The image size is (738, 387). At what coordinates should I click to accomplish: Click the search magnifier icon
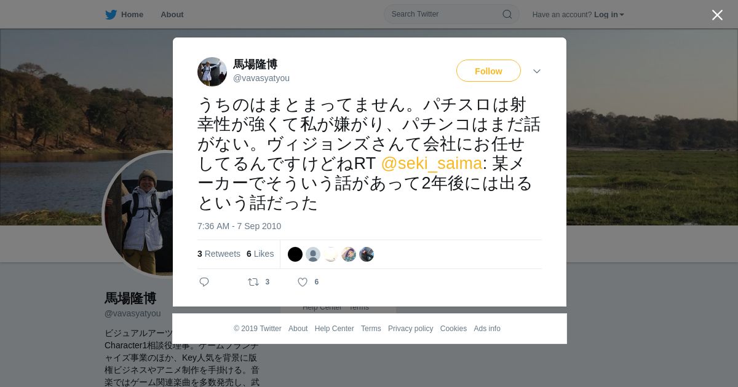coord(507,14)
